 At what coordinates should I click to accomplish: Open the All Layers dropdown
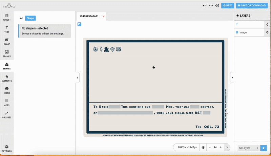click(x=249, y=148)
